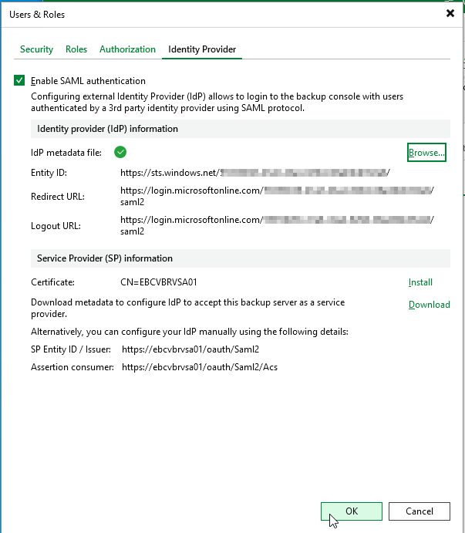Image resolution: width=465 pixels, height=533 pixels.
Task: Open the Roles tab
Action: click(76, 49)
